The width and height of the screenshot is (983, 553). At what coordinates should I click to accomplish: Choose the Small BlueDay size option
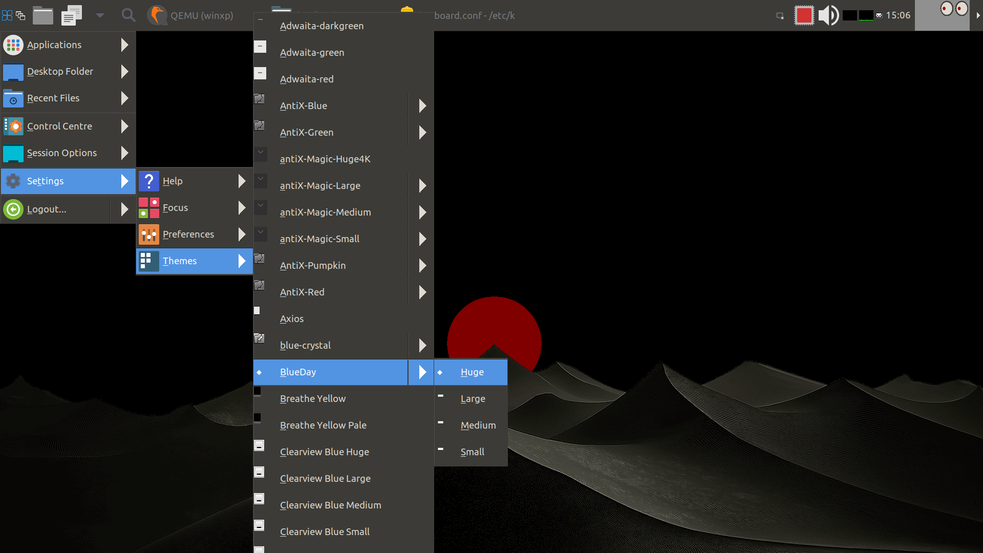click(x=471, y=452)
